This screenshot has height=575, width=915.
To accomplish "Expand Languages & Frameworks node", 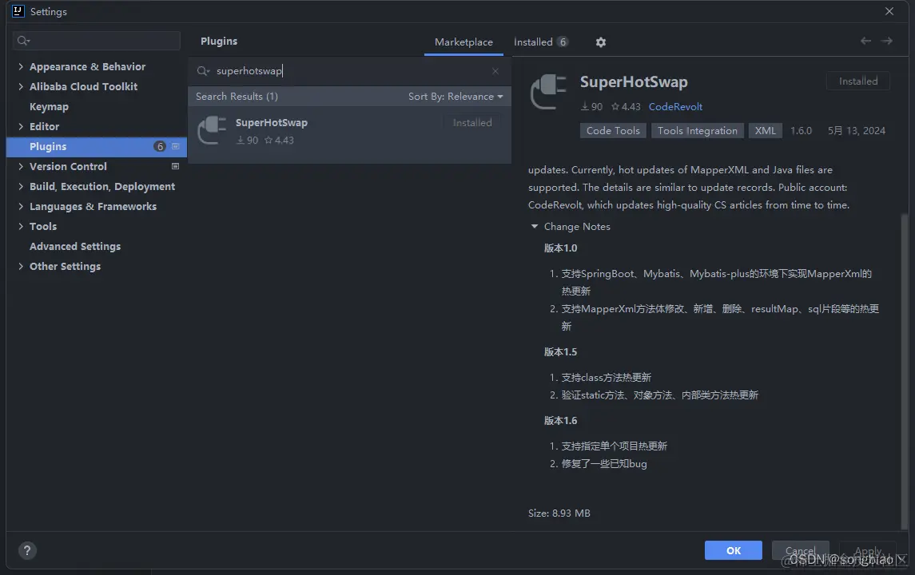I will click(21, 206).
